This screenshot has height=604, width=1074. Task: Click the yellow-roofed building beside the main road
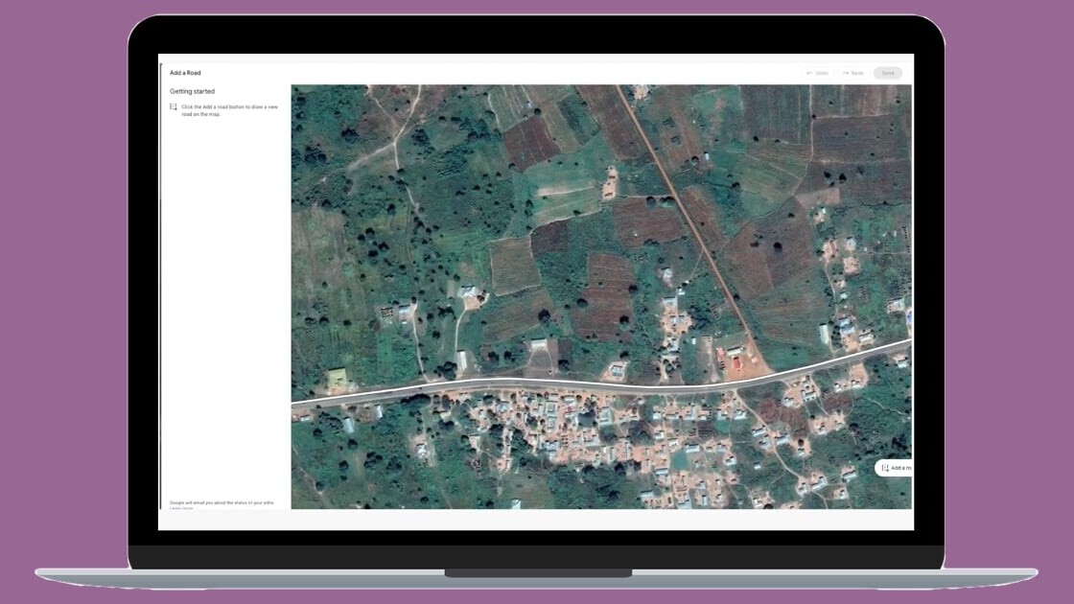(x=337, y=377)
